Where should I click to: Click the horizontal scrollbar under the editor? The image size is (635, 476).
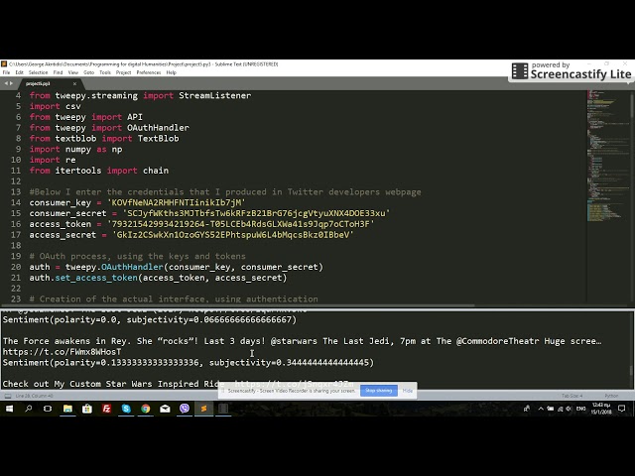[237, 305]
